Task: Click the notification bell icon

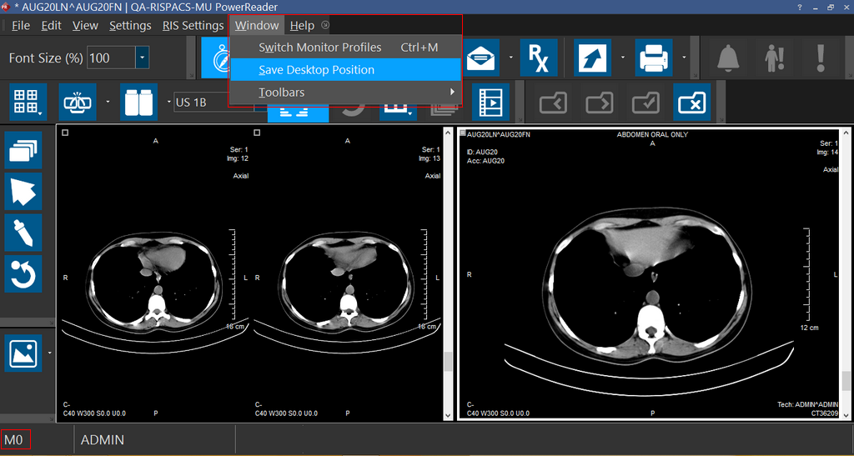Action: pyautogui.click(x=729, y=58)
